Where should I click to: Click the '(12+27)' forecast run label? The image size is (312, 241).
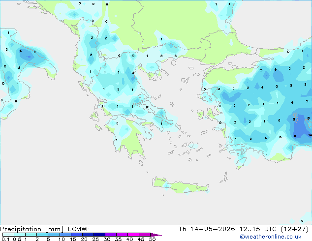click(295, 229)
